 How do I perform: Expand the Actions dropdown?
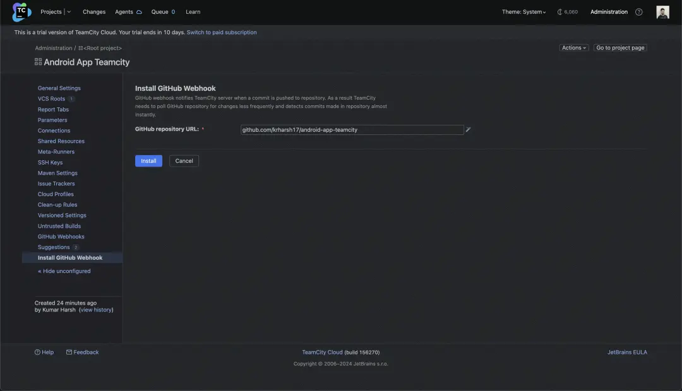tap(573, 48)
